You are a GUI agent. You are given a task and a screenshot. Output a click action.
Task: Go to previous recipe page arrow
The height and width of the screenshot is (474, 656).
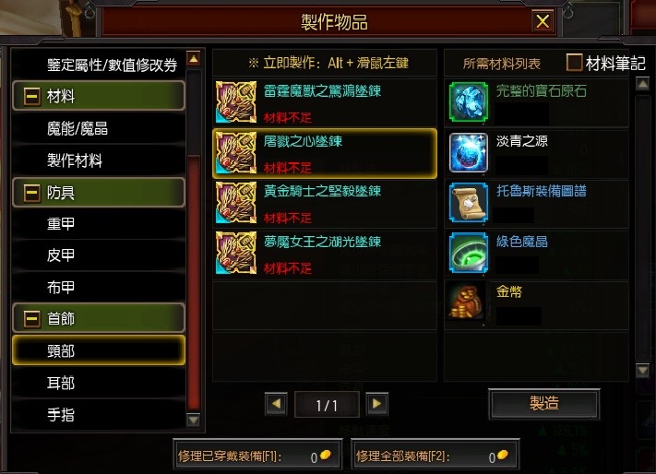click(x=276, y=404)
